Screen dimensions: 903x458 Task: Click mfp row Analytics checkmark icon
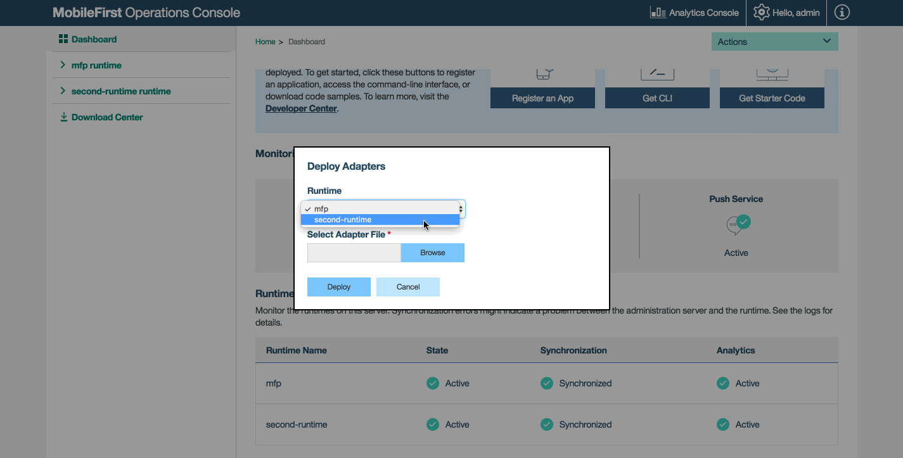(723, 383)
